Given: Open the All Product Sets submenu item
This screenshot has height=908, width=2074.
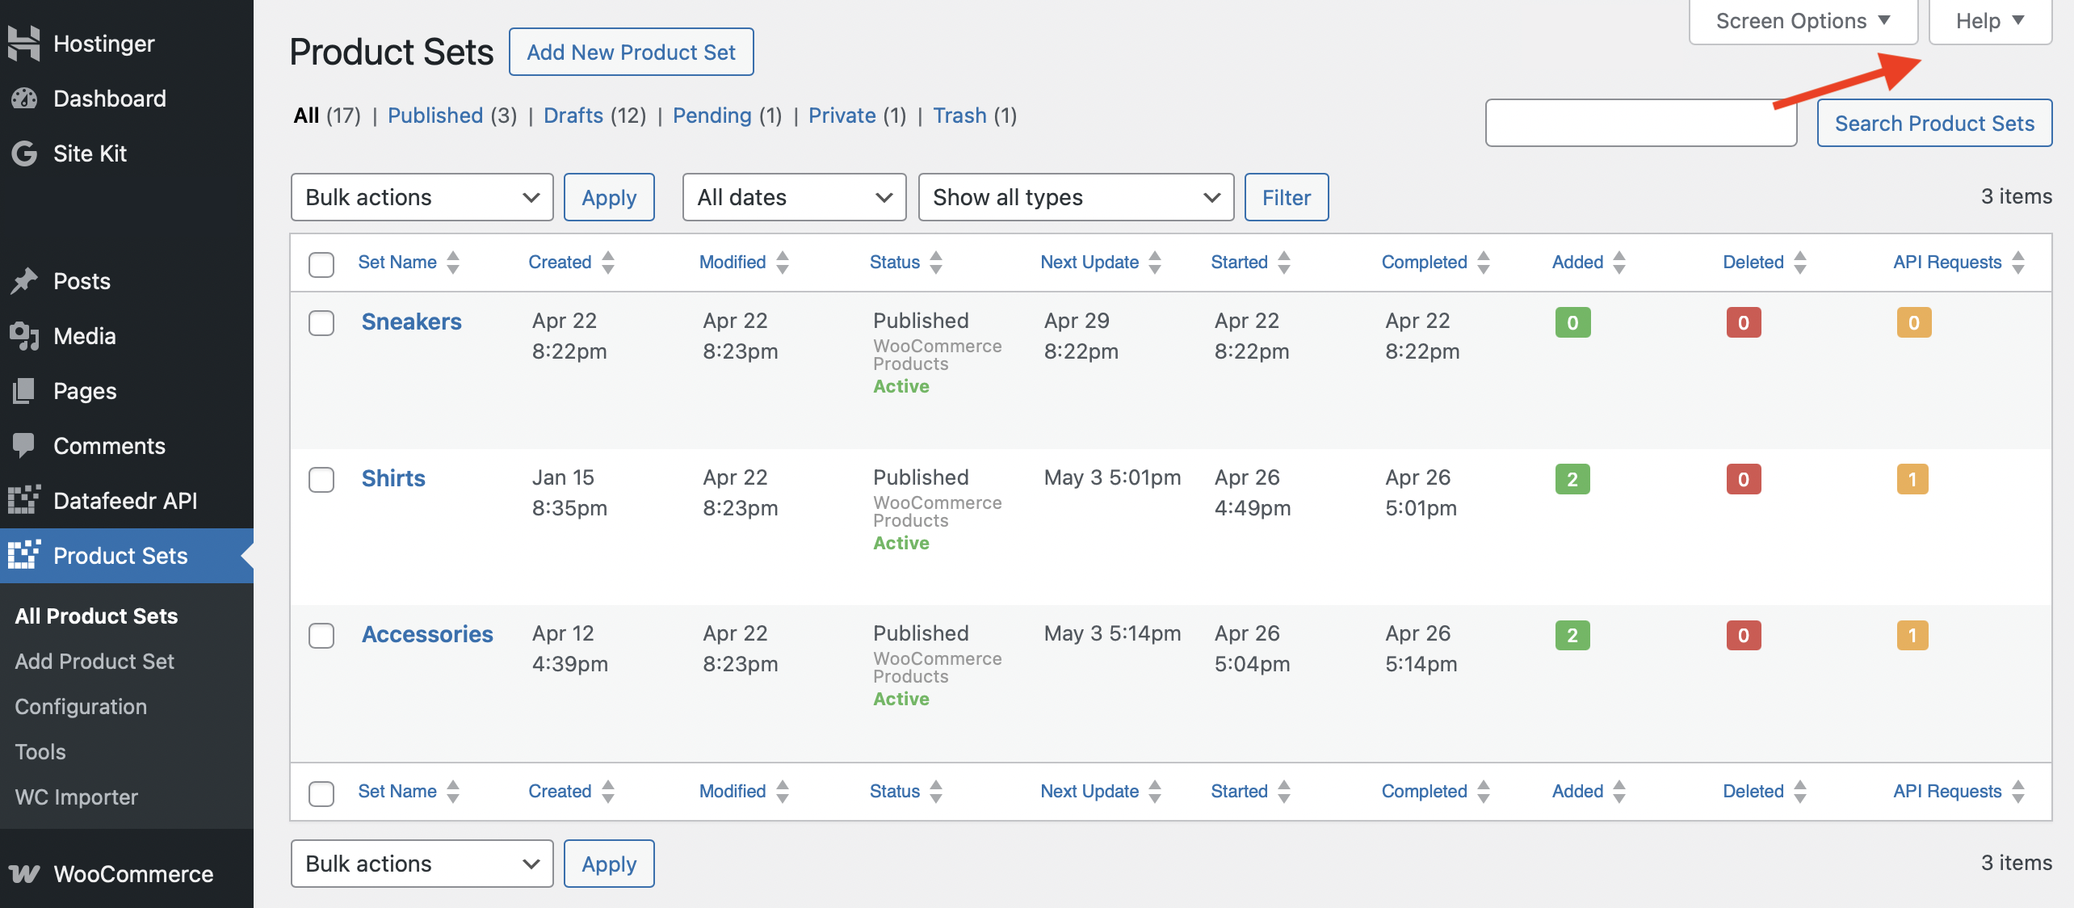Looking at the screenshot, I should click(96, 616).
